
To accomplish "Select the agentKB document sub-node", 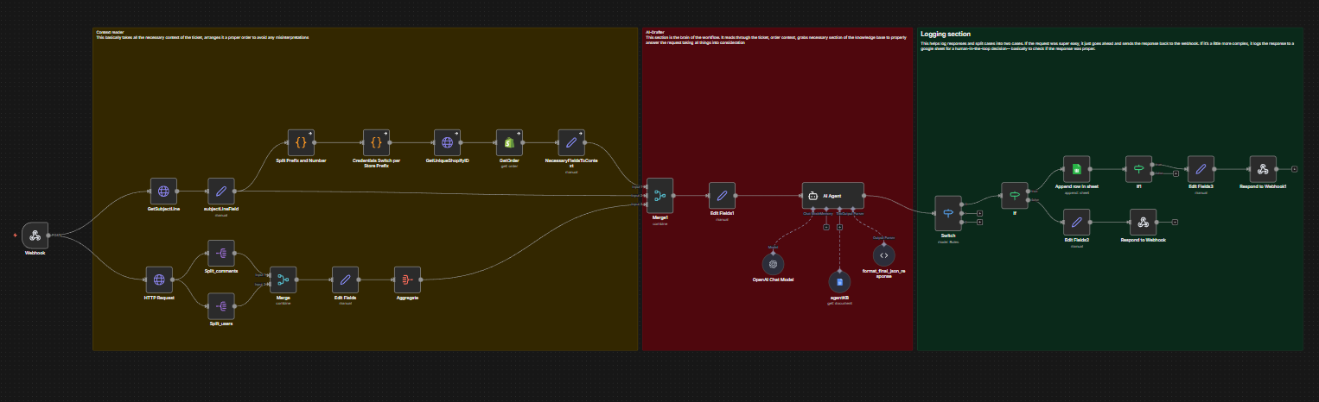I will click(x=840, y=281).
